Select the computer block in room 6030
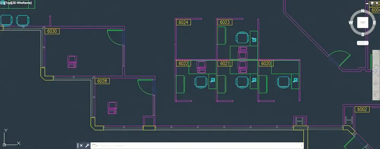The width and height of the screenshot is (380, 149). point(72,62)
